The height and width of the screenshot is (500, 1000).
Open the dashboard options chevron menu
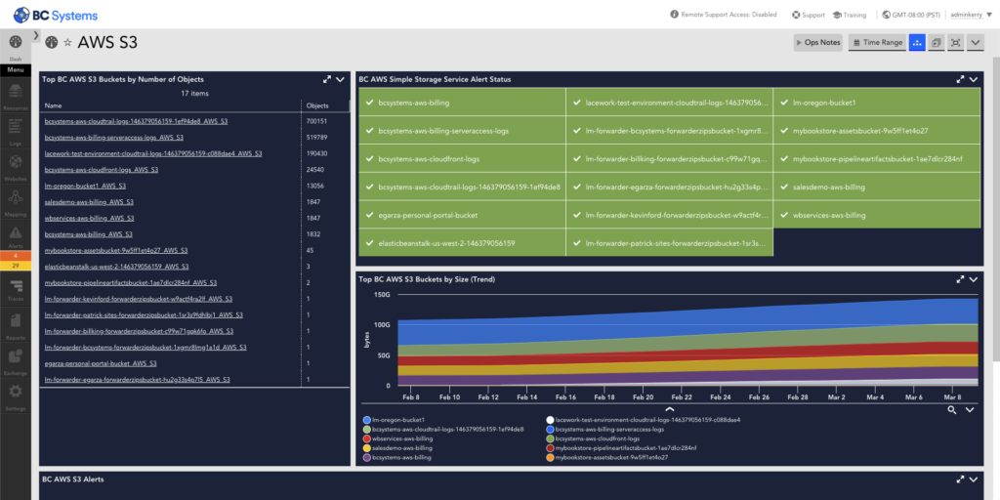[x=975, y=43]
